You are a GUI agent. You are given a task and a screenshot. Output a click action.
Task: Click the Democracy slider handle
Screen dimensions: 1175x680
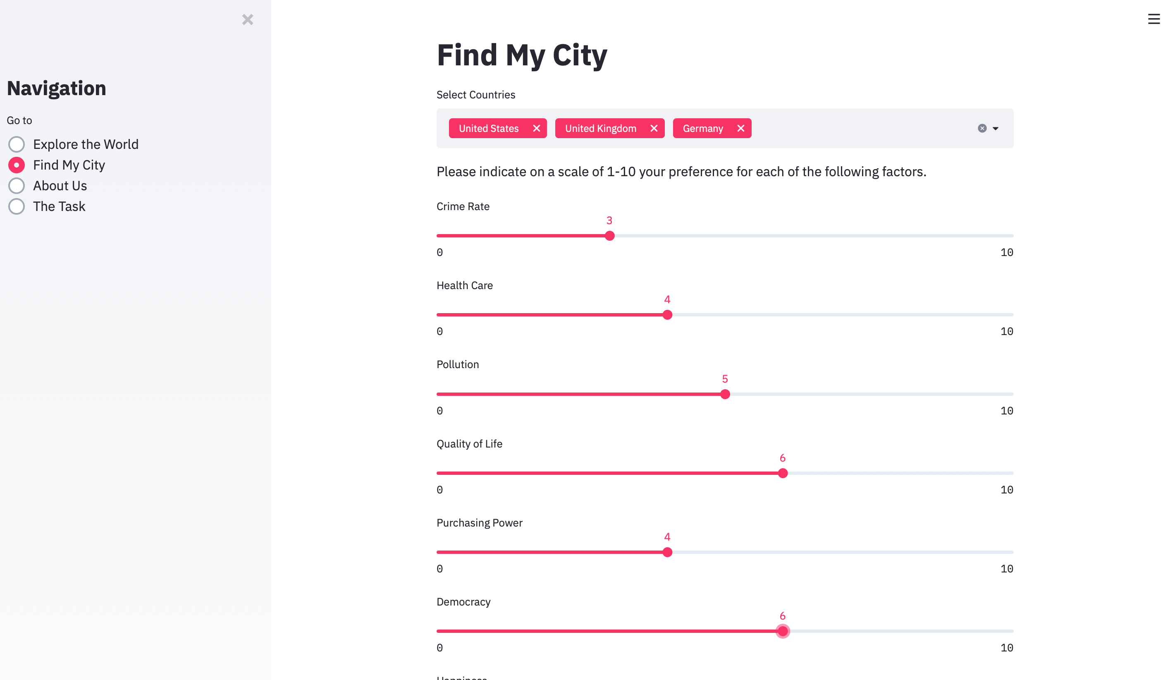pyautogui.click(x=783, y=631)
